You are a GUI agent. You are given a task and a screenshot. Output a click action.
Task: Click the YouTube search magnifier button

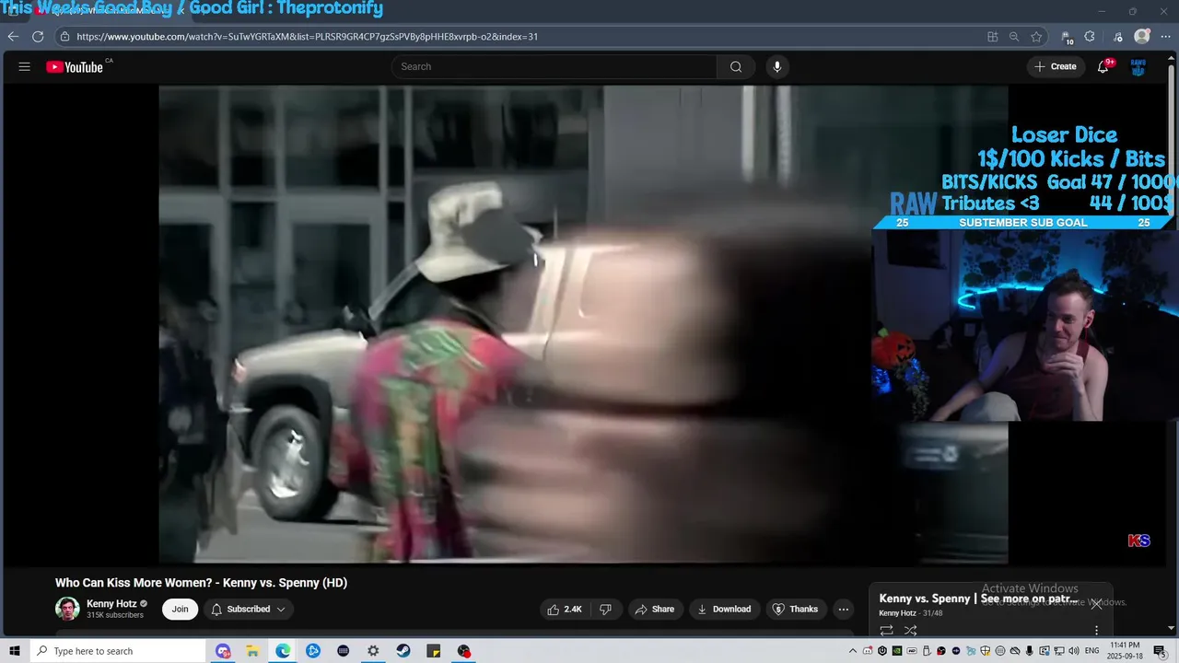[736, 66]
